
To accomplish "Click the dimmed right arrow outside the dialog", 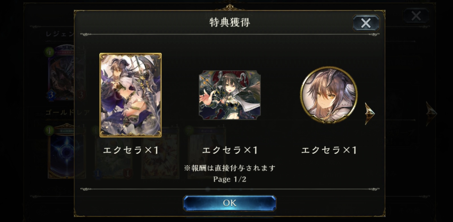I will pos(431,113).
